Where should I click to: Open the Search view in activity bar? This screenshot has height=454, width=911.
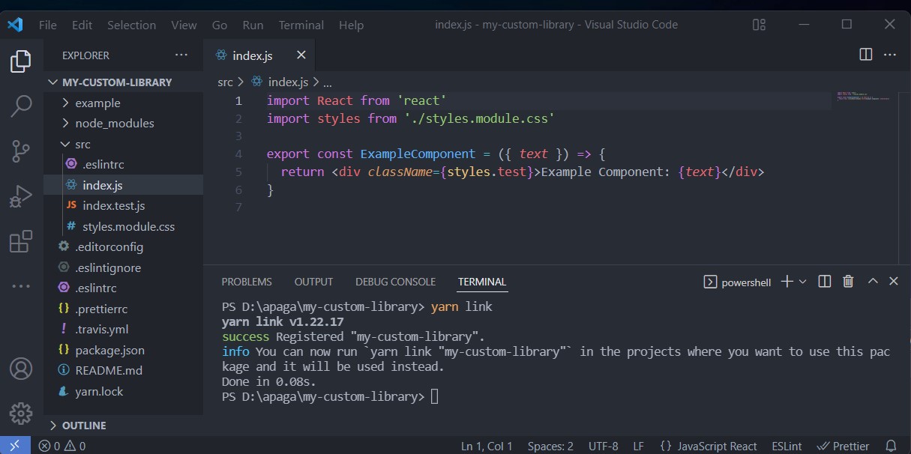pyautogui.click(x=21, y=106)
